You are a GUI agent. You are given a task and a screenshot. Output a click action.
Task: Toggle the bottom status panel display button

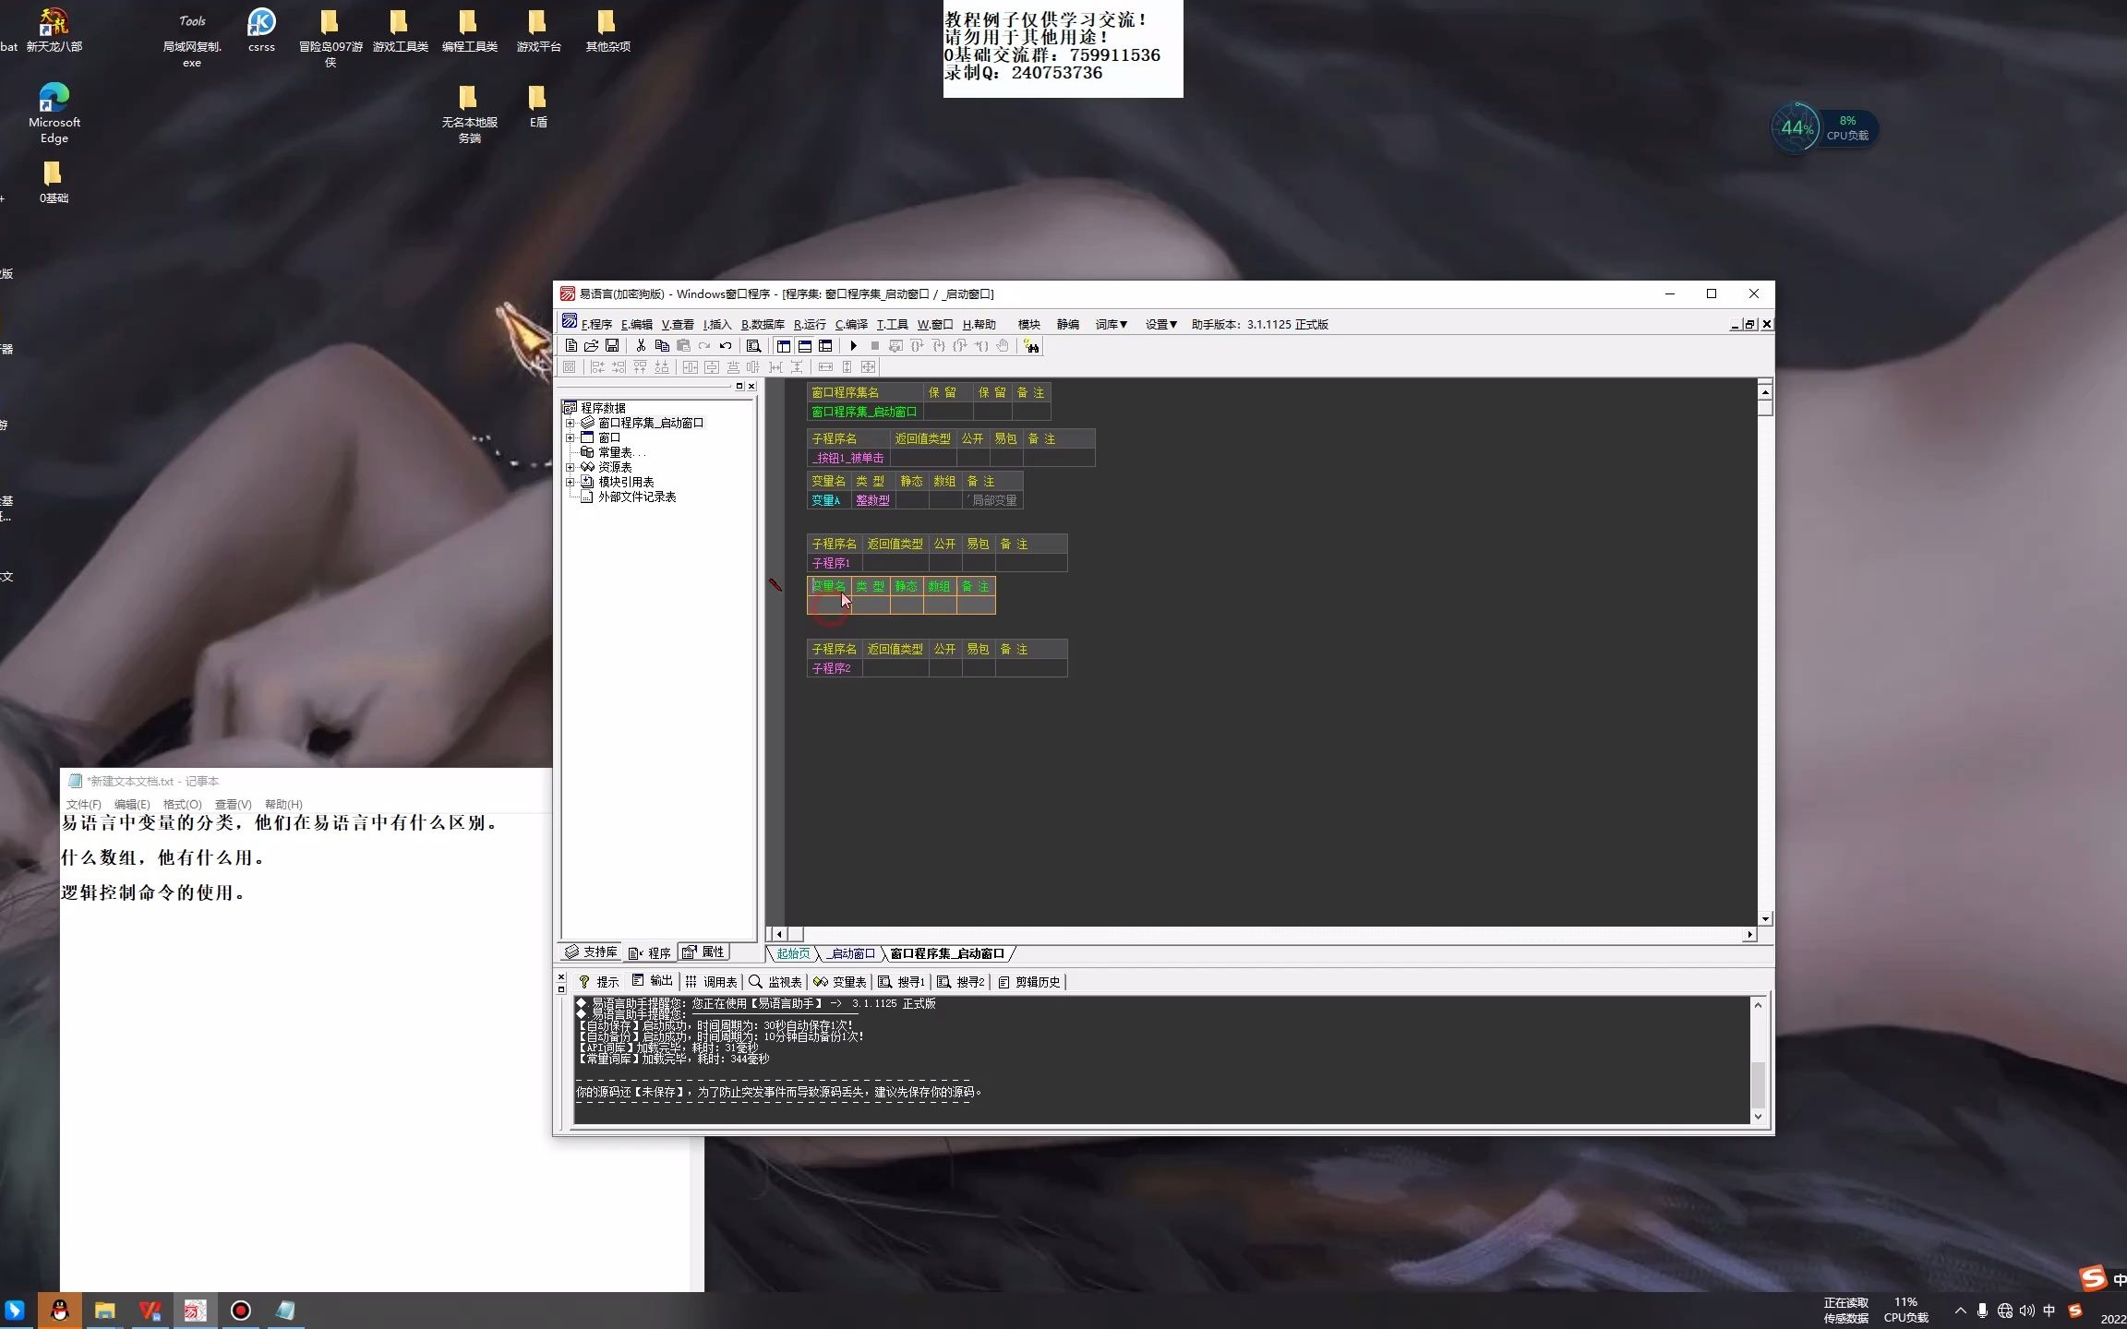tap(804, 346)
